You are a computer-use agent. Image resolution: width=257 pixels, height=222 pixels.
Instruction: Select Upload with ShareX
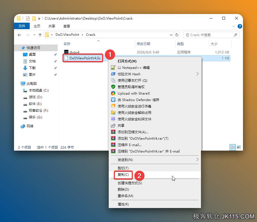[155, 93]
